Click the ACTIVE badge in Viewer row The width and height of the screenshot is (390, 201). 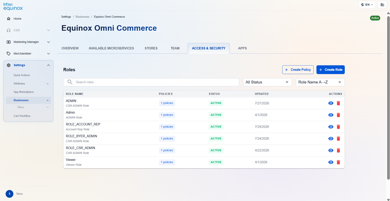216,162
